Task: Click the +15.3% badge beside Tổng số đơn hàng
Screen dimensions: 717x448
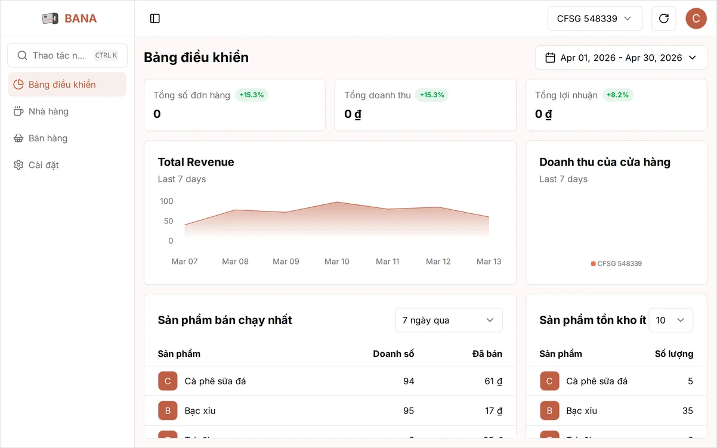Action: [x=252, y=95]
